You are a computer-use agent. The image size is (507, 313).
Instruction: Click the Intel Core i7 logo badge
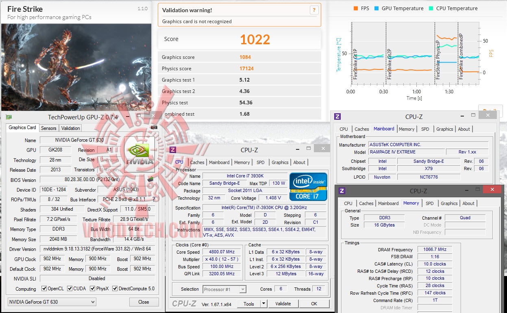click(x=308, y=187)
